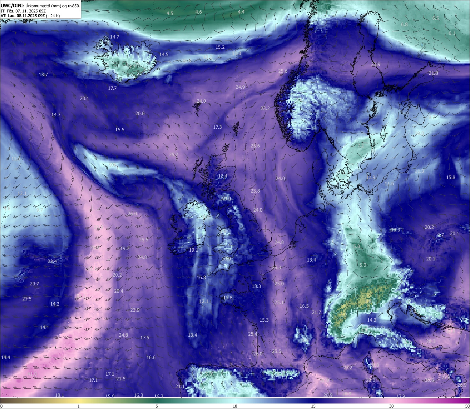Click the 19.7 value in the Atlantic
The height and width of the screenshot is (409, 470).
tap(125, 249)
